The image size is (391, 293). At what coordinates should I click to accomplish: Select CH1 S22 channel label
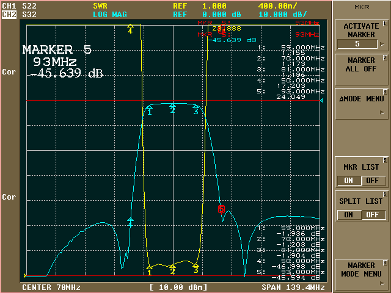17,5
